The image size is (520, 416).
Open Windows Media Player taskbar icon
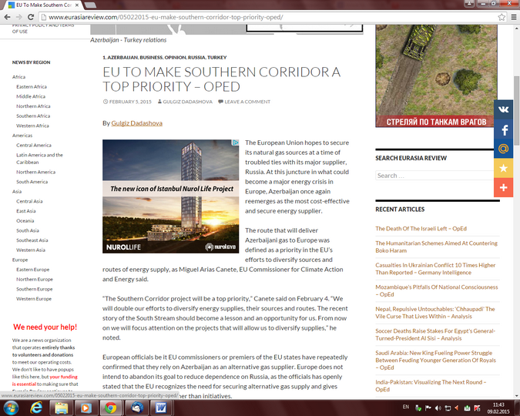tap(86, 408)
